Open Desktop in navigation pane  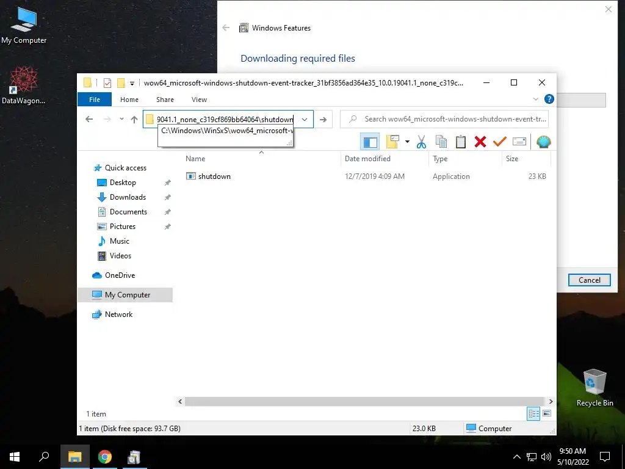pos(123,183)
